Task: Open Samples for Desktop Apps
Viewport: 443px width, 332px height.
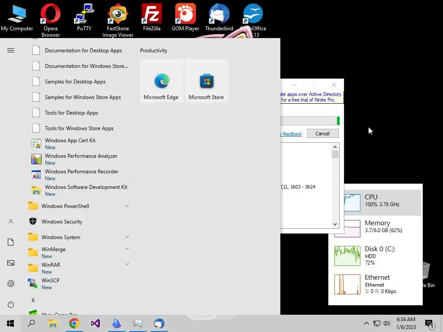Action: click(x=79, y=82)
